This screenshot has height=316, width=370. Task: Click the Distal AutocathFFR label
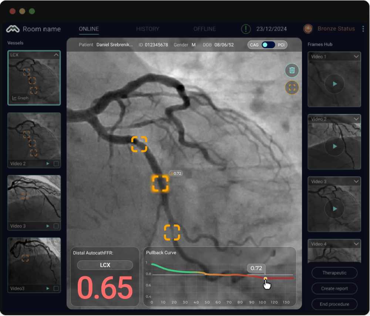pos(93,253)
